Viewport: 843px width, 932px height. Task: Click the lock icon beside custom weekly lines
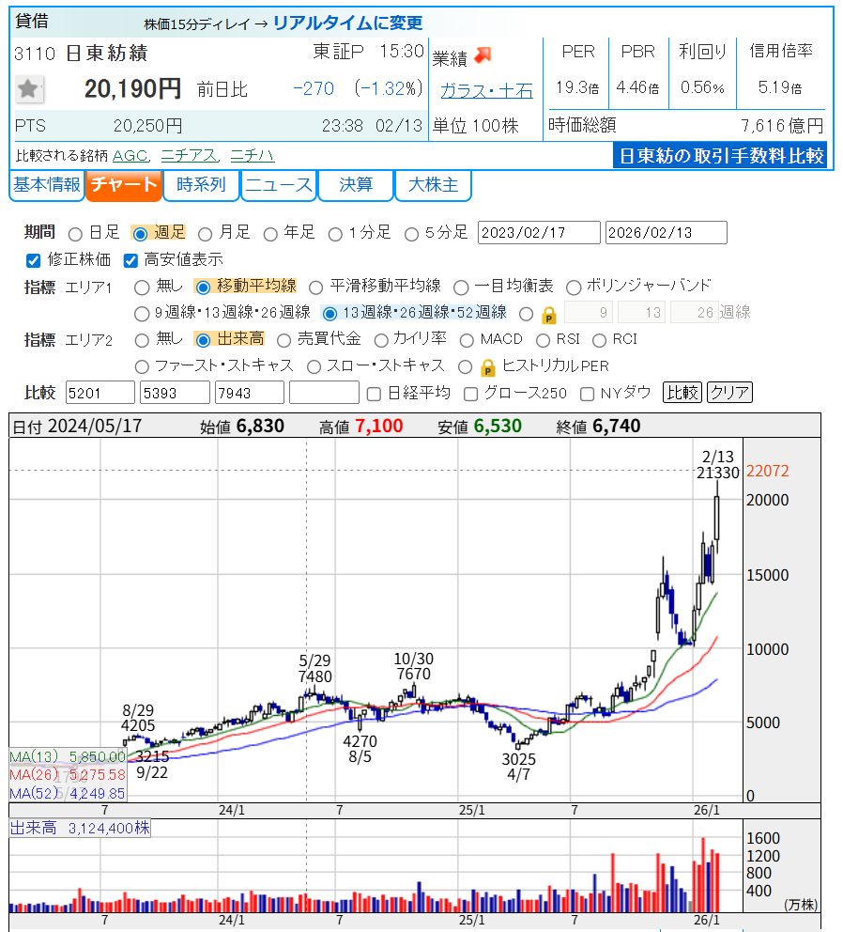pyautogui.click(x=549, y=314)
